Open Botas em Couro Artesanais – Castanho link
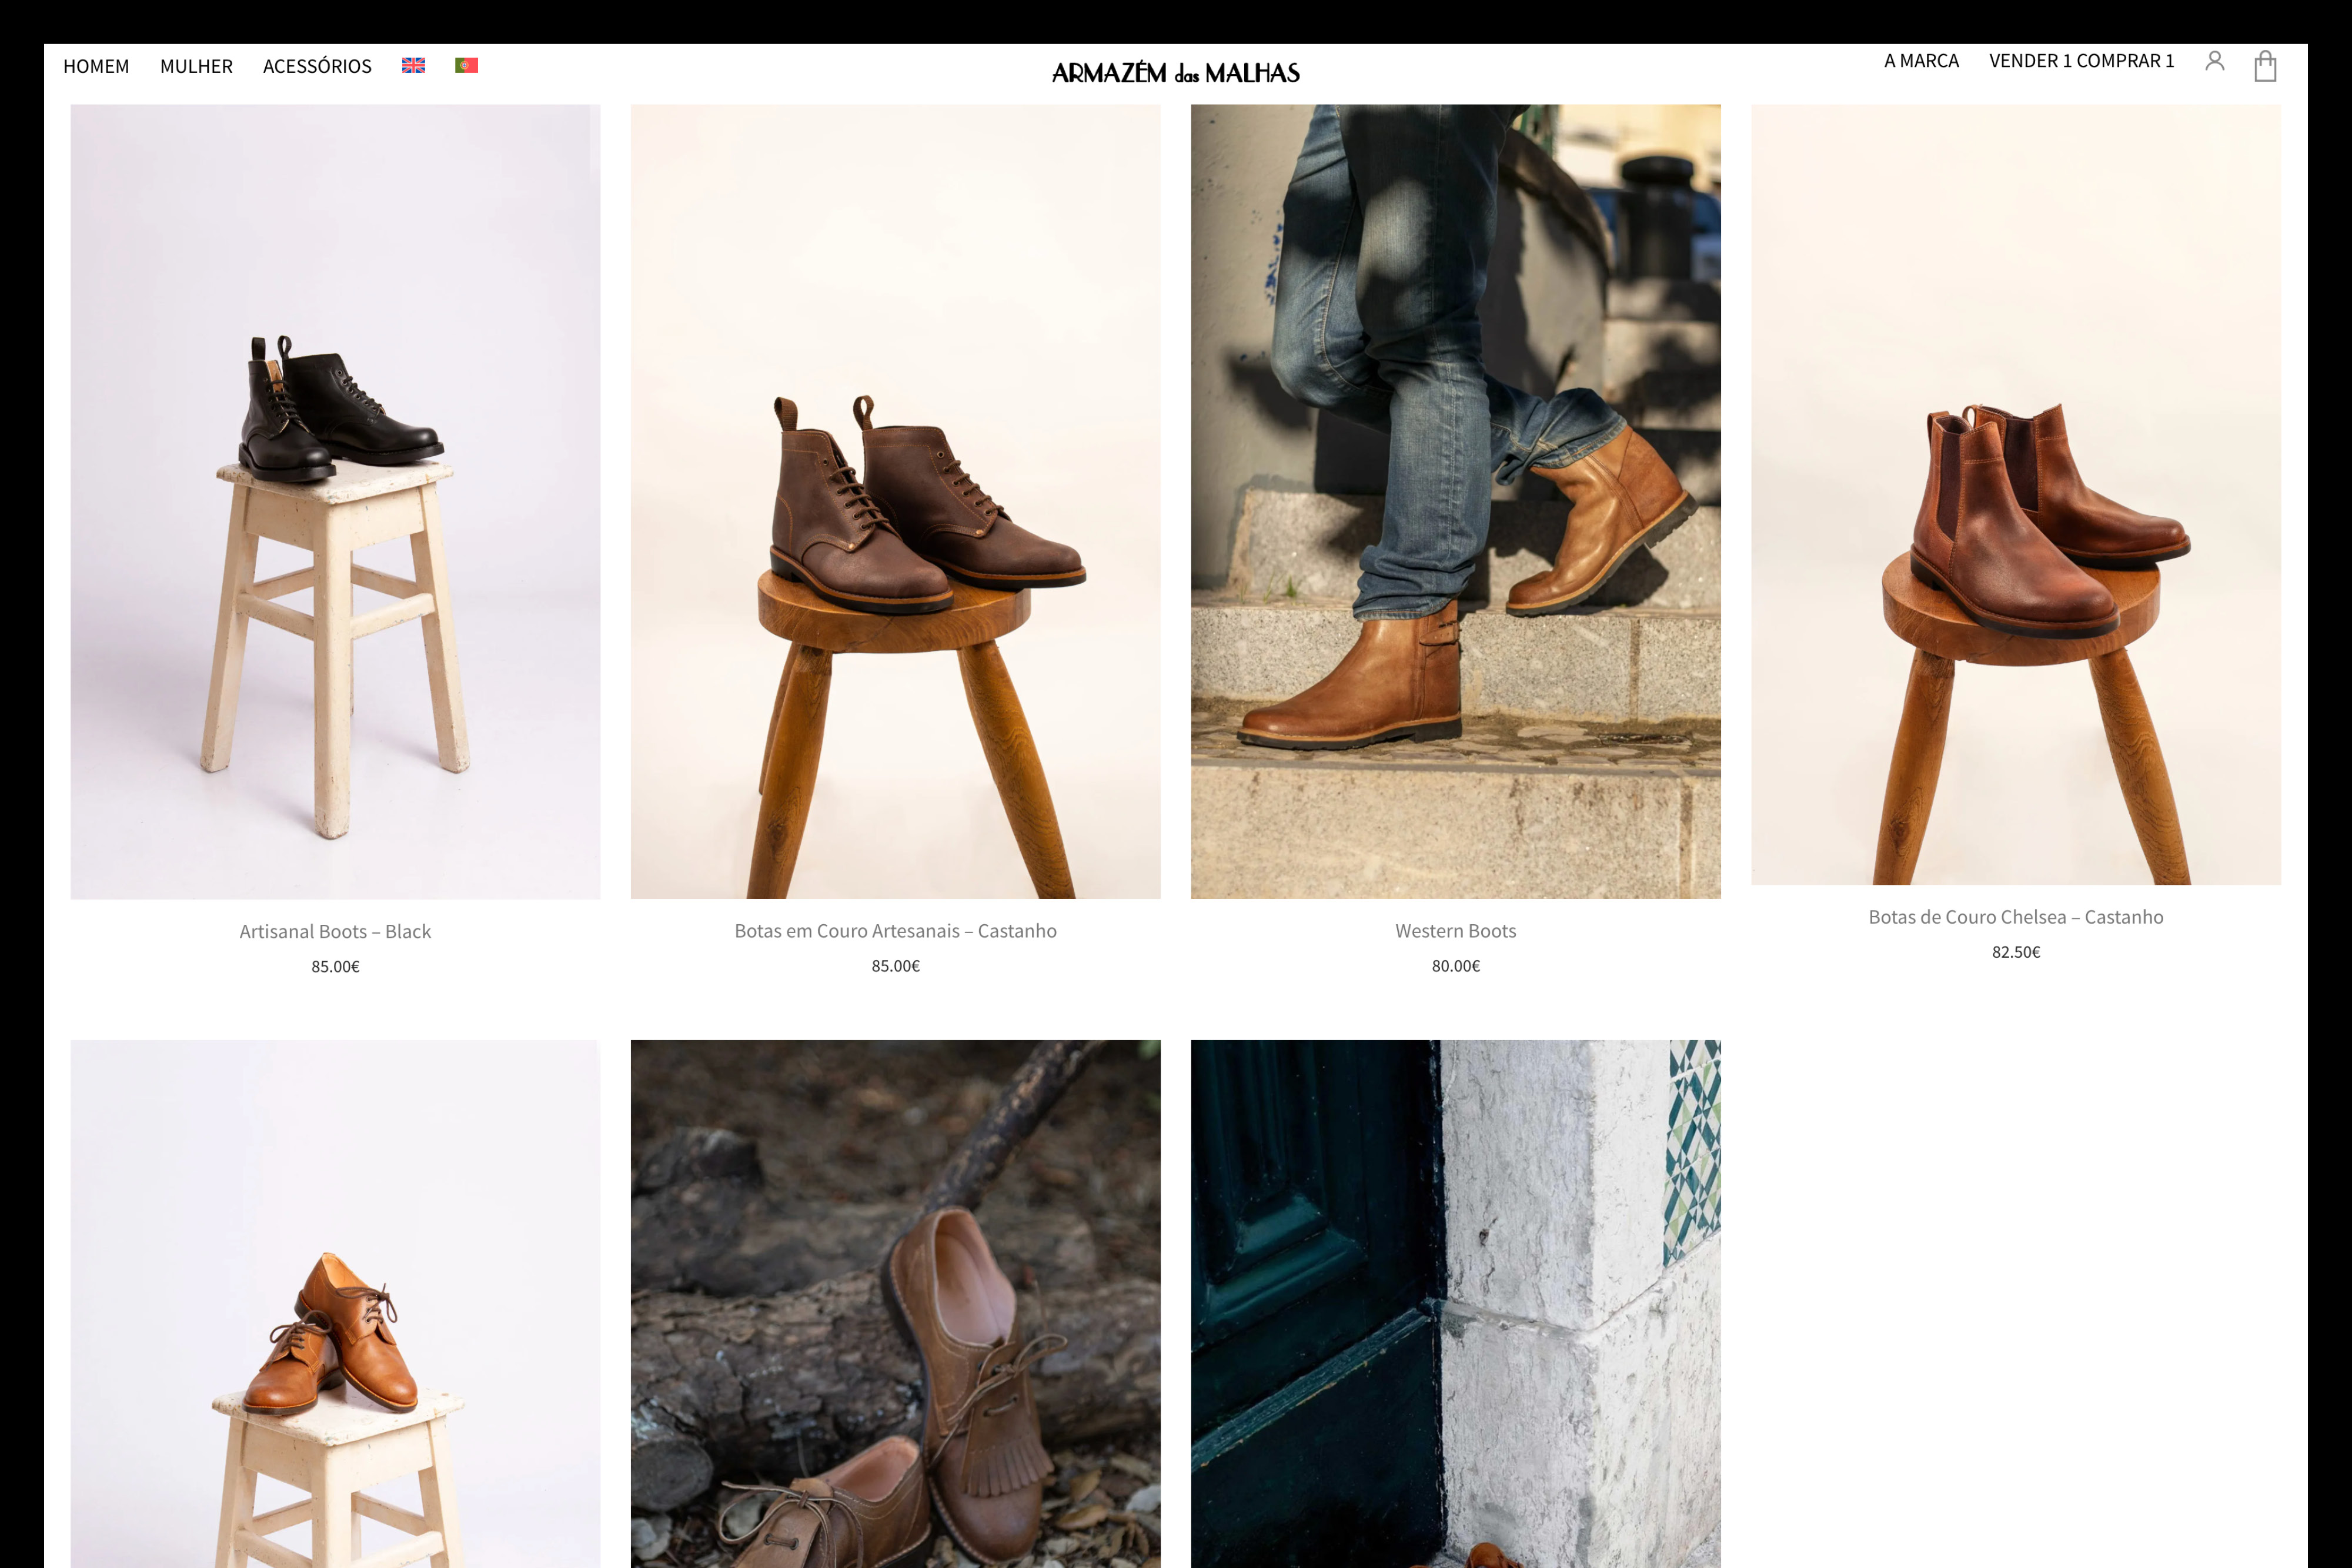The image size is (2352, 1568). tap(895, 931)
